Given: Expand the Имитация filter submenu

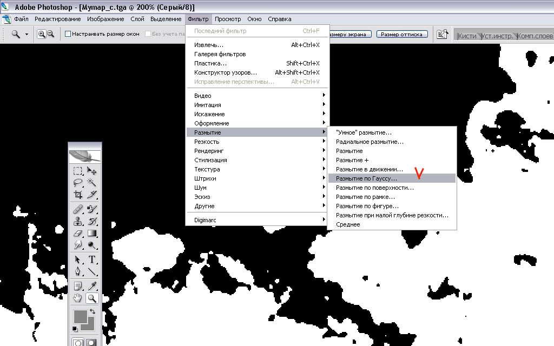Looking at the screenshot, I should click(x=257, y=105).
